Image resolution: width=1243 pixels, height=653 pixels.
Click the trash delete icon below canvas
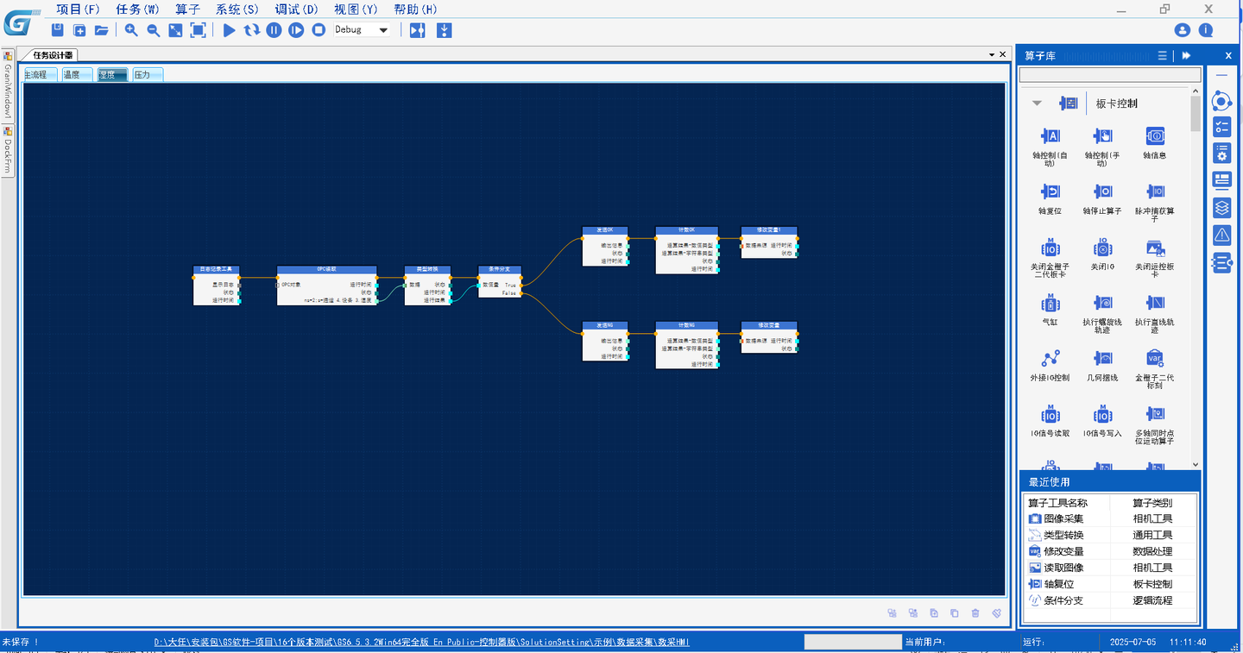(975, 613)
